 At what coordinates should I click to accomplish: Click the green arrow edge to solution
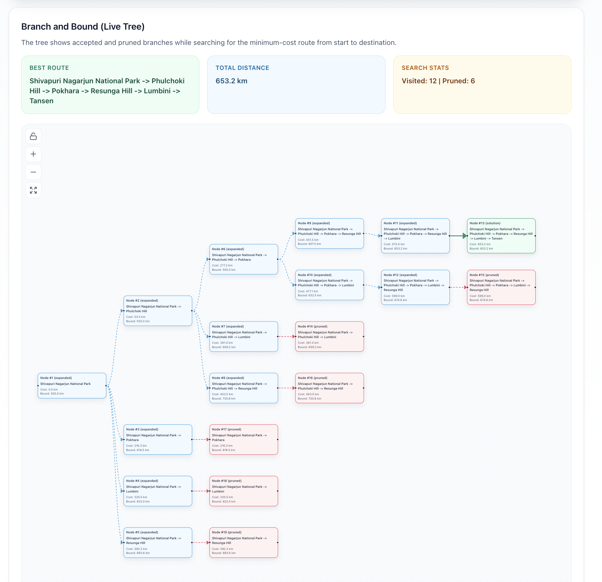click(x=457, y=236)
